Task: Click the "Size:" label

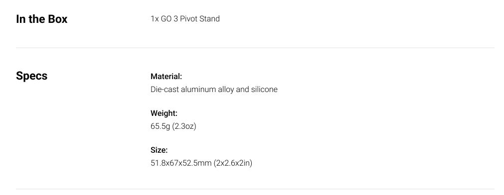Action: (x=159, y=150)
